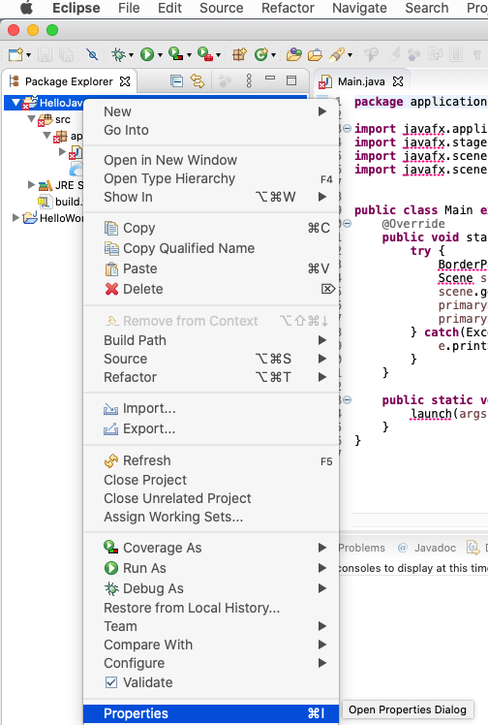Select the src folder in Package Explorer
This screenshot has height=725, width=488.
point(63,120)
